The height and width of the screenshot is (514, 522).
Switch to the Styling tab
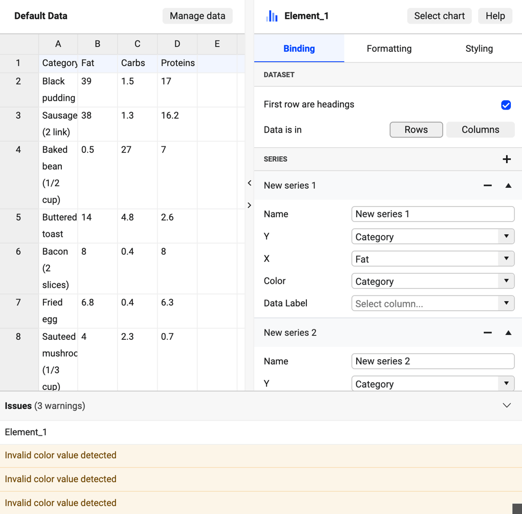pos(478,49)
